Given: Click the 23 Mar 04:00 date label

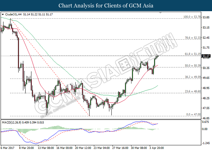Looking at the screenshot, I should point(102,148).
